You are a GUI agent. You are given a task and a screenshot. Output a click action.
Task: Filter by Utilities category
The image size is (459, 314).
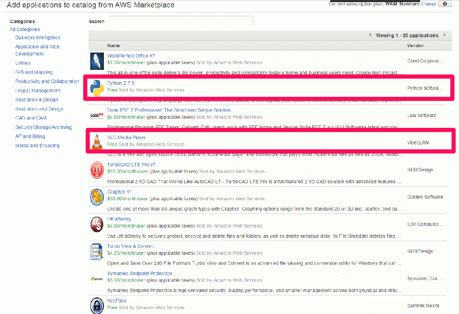pyautogui.click(x=23, y=63)
